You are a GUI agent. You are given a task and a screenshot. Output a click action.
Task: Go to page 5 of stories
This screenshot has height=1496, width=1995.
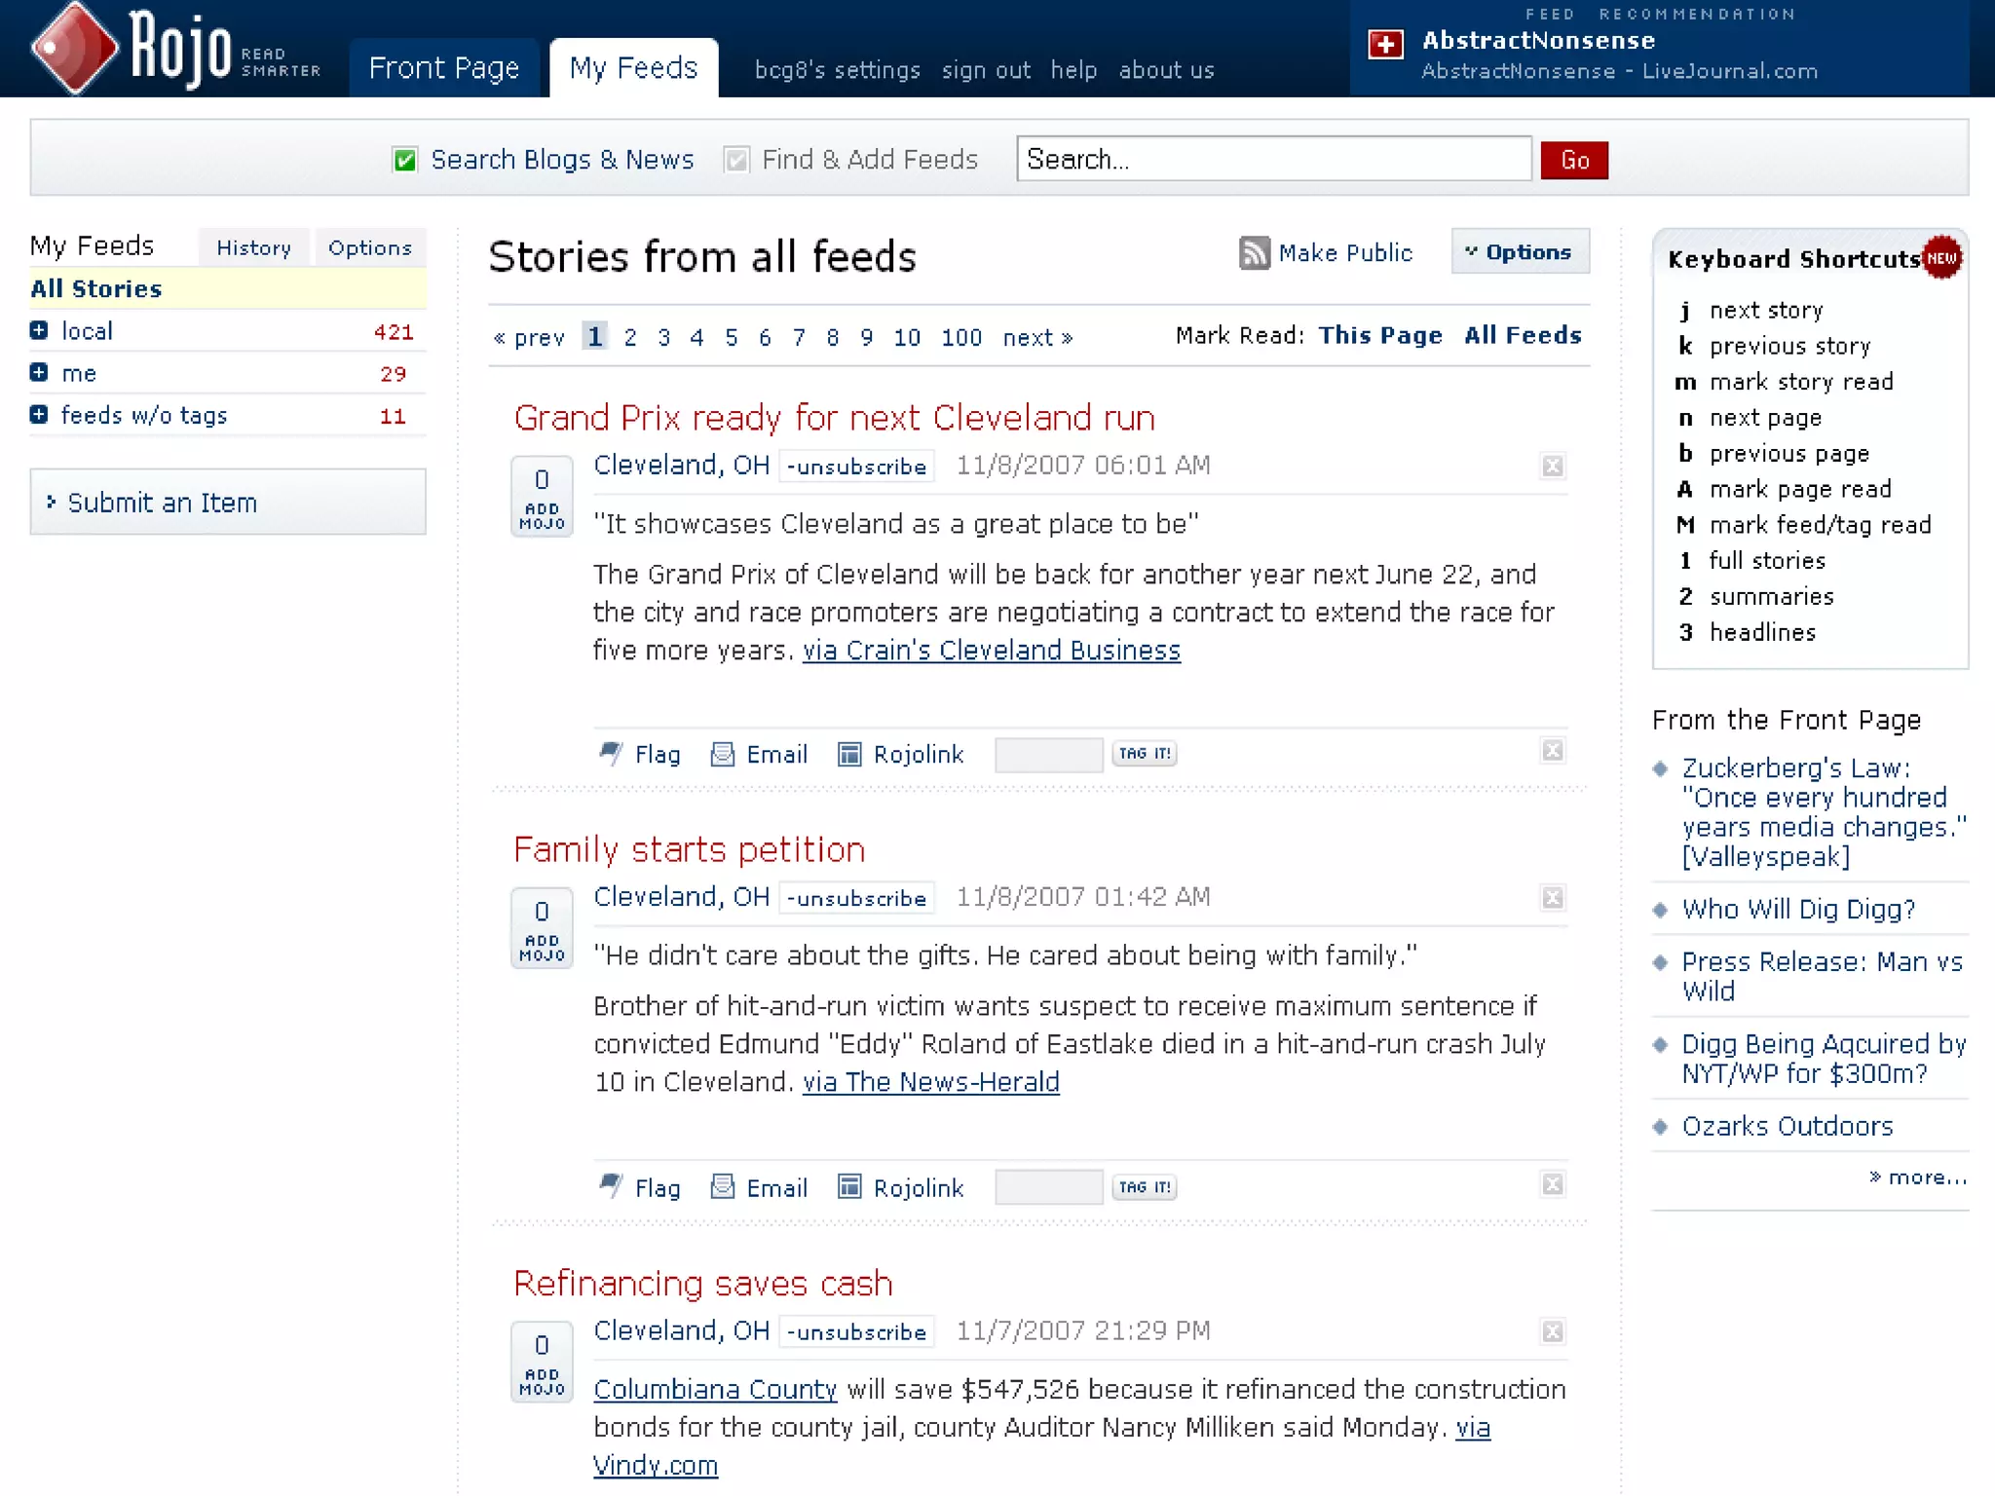[731, 337]
